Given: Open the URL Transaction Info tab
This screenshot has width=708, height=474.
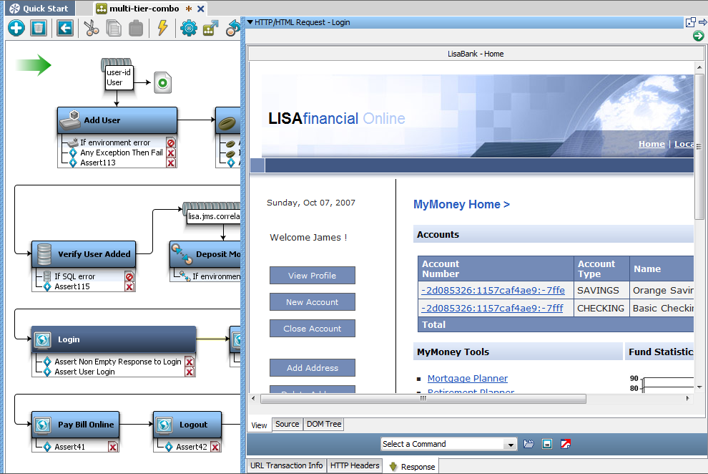Looking at the screenshot, I should click(x=286, y=465).
